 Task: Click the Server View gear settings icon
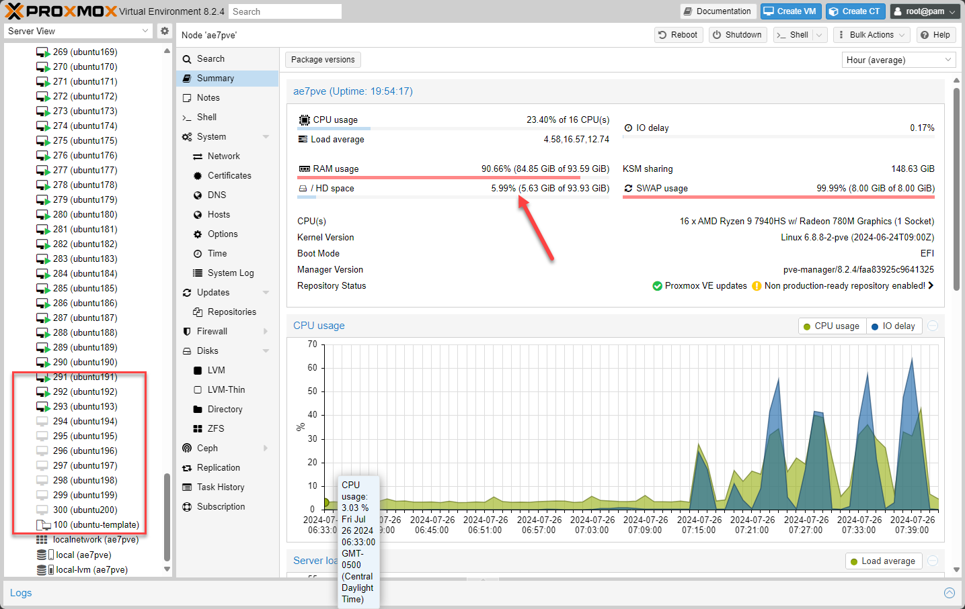(x=165, y=31)
